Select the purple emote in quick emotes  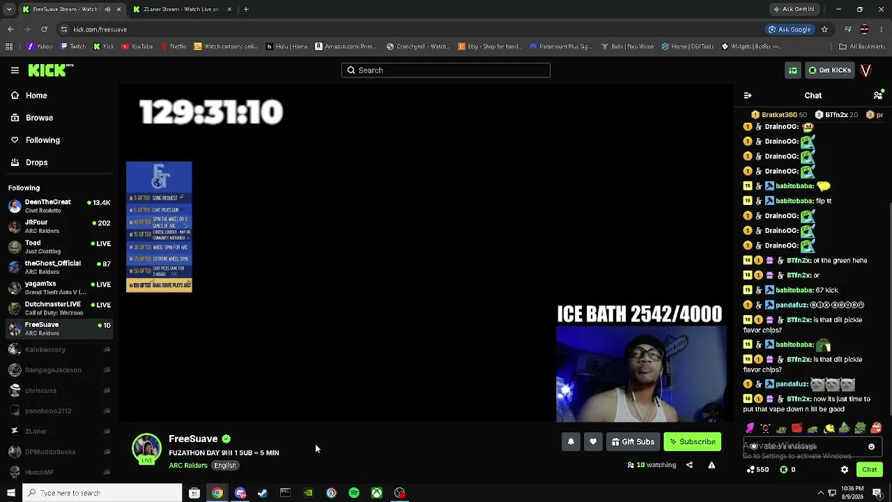click(750, 428)
